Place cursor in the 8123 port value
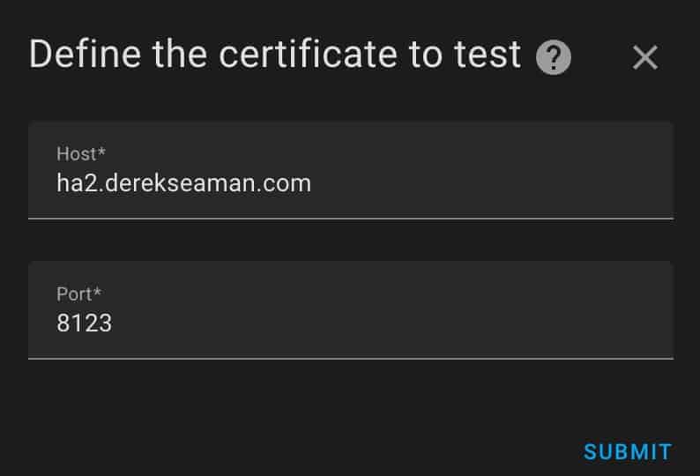 coord(84,323)
